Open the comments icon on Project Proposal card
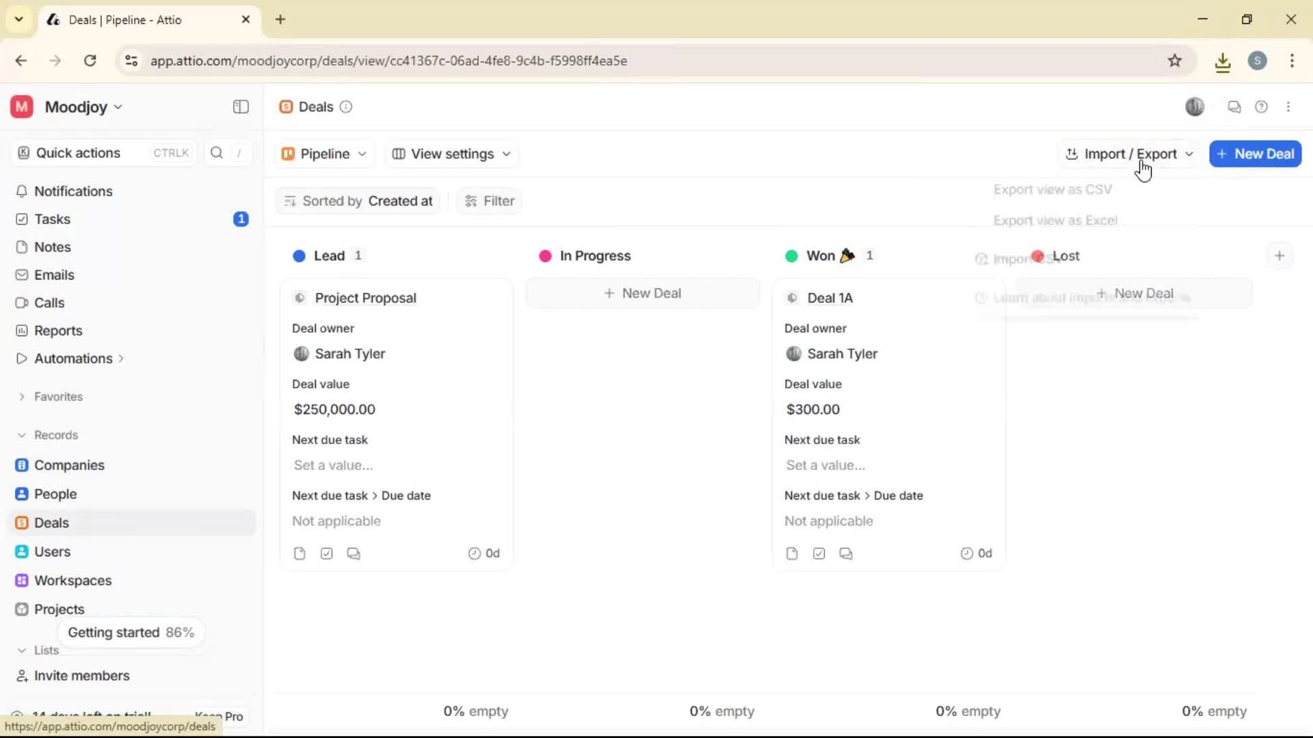 [354, 553]
